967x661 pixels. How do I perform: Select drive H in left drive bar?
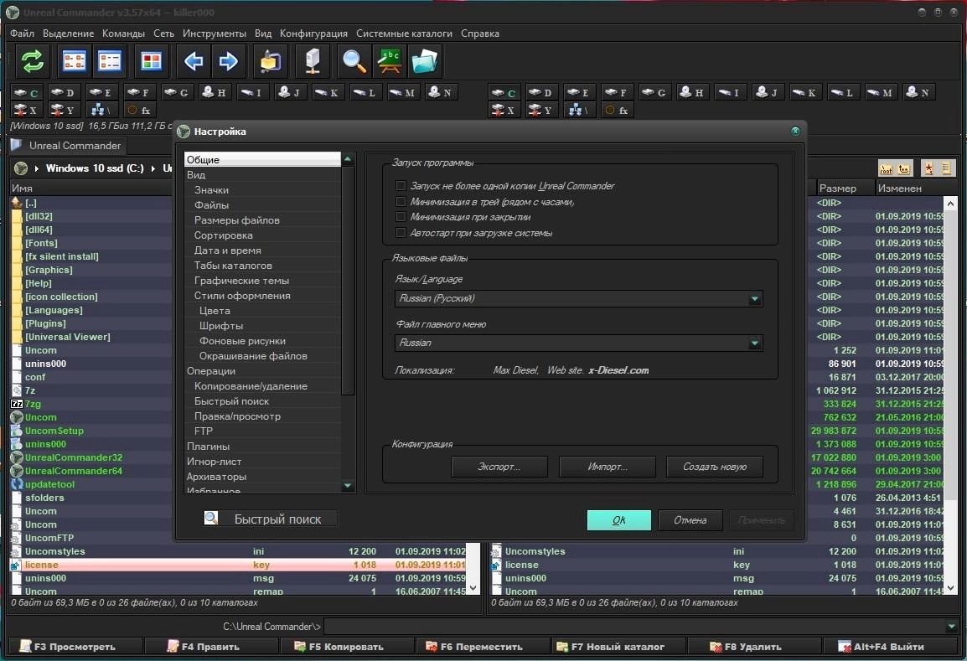(214, 92)
